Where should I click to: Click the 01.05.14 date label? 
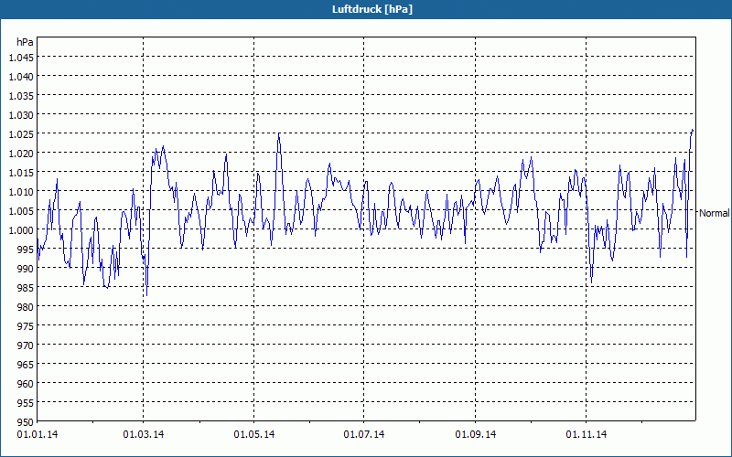(x=254, y=434)
